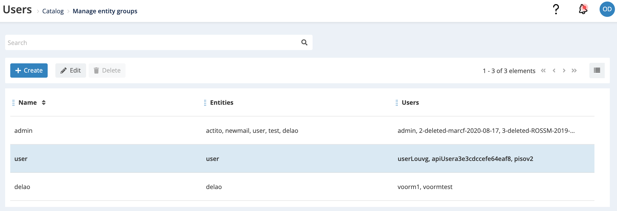Click the Create button

tap(29, 71)
